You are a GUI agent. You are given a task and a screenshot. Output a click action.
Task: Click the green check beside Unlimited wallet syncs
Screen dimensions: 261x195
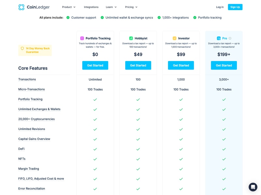[x=102, y=18]
